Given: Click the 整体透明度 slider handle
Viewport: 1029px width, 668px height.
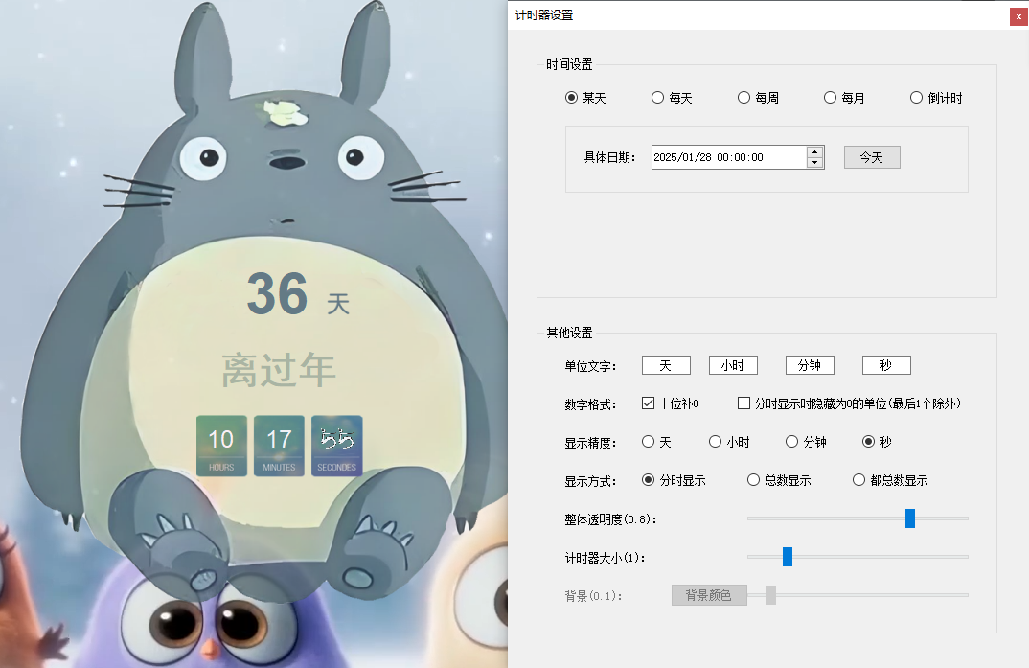Looking at the screenshot, I should 910,518.
